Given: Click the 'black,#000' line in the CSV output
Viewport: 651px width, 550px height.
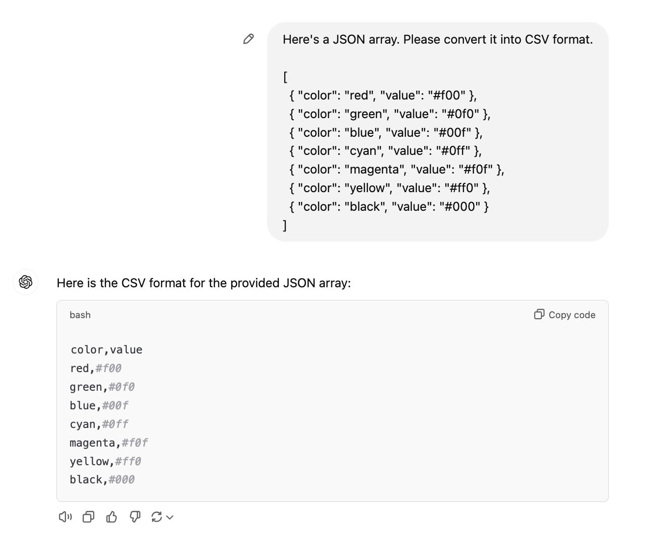Looking at the screenshot, I should (101, 479).
